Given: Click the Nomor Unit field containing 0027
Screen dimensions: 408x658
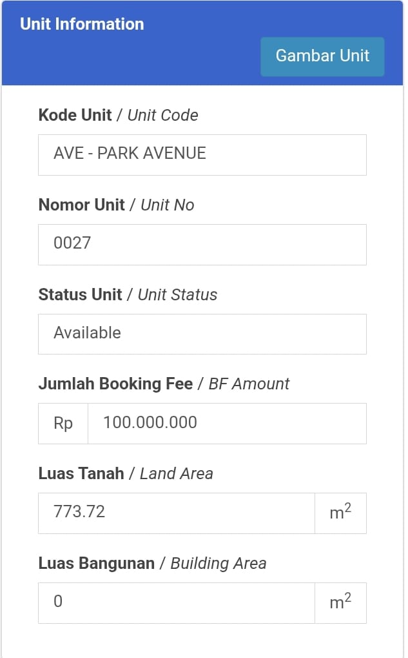Looking at the screenshot, I should click(x=202, y=244).
